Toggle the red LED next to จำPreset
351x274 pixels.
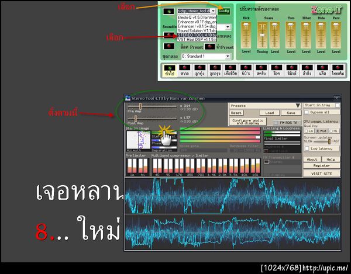210,46
